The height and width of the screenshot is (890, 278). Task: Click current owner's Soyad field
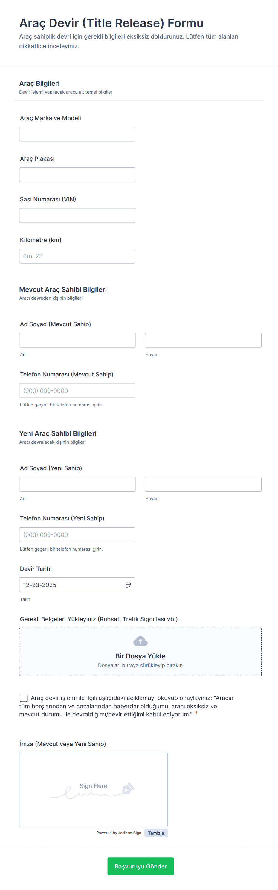[203, 340]
